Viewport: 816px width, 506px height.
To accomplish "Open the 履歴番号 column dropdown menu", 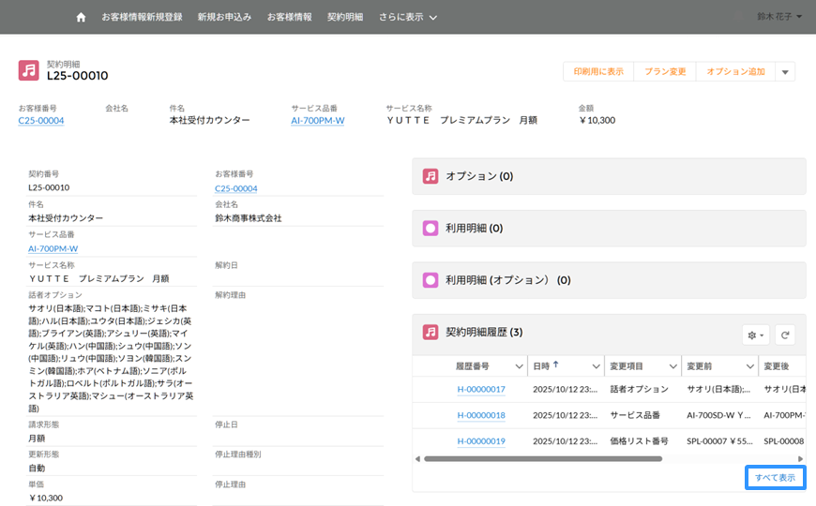I will coord(519,365).
